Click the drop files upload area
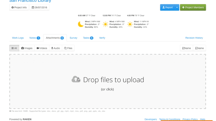 [107, 96]
